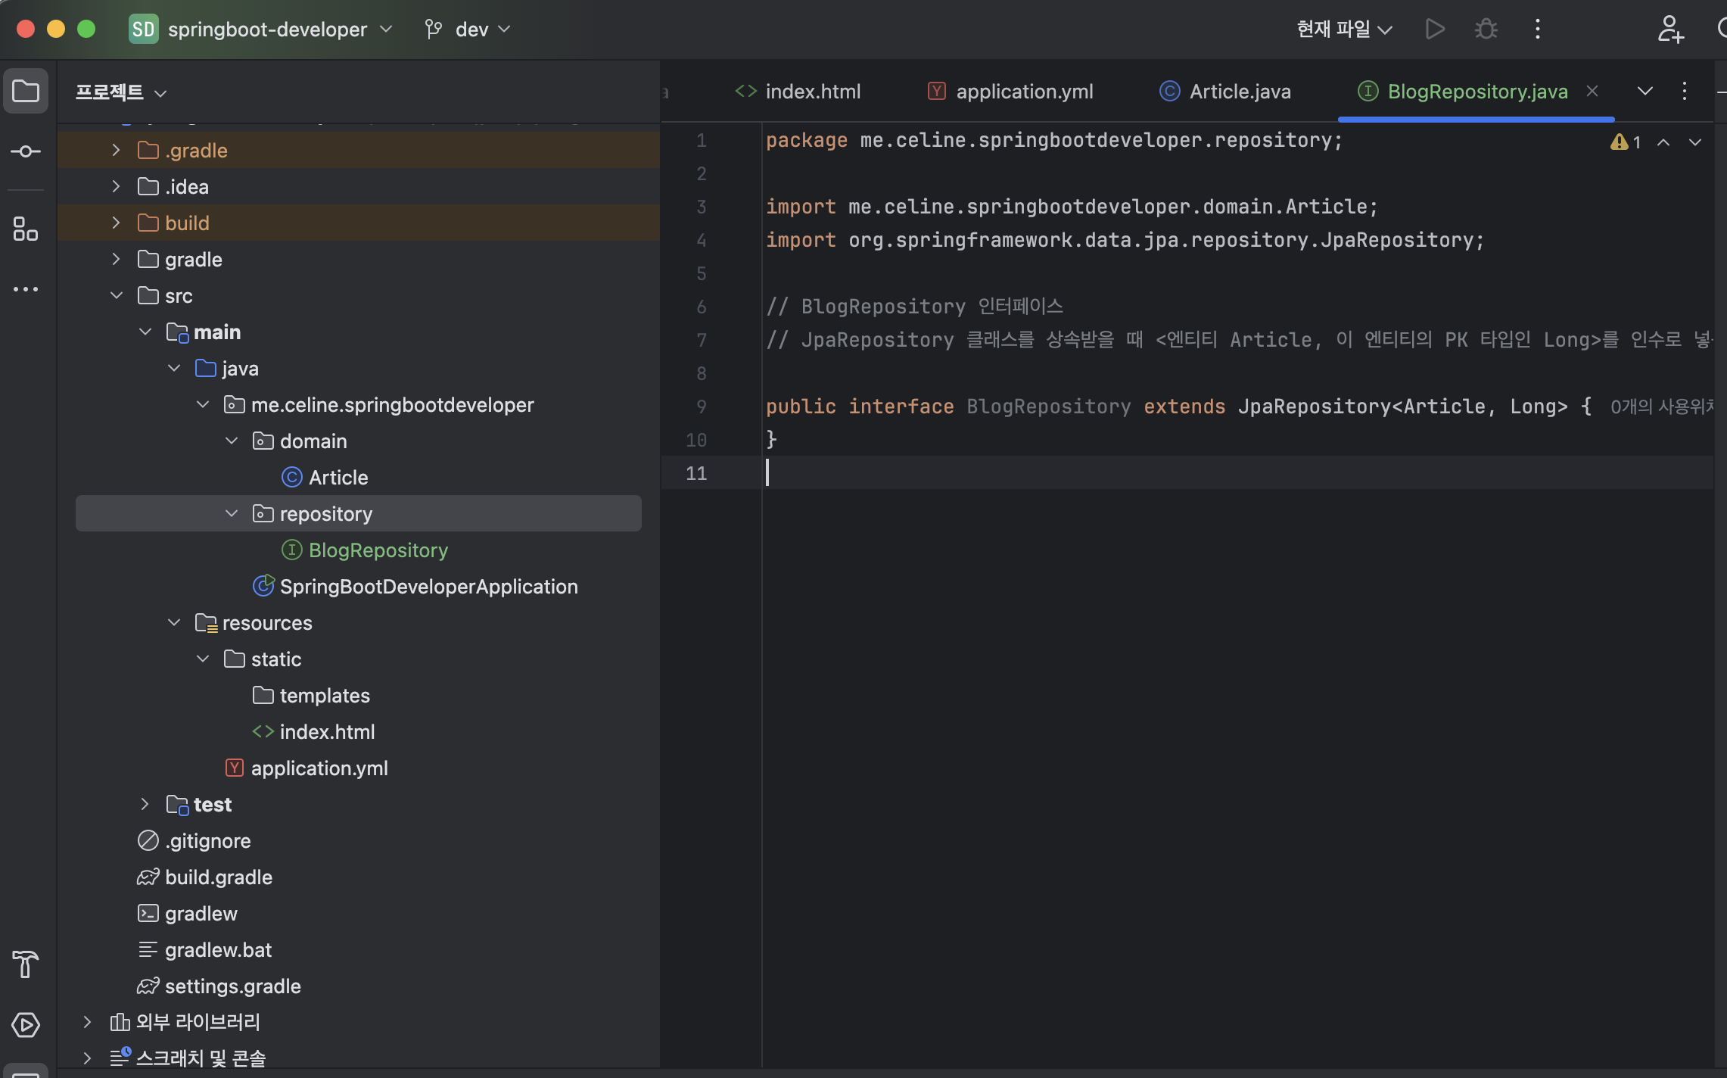This screenshot has height=1078, width=1727.
Task: Collapse the repository package
Action: tap(232, 513)
